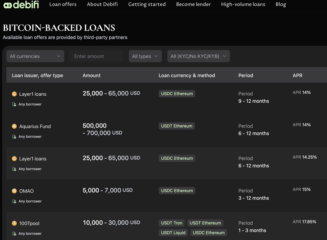
Task: Click the Period column header
Action: click(x=246, y=75)
